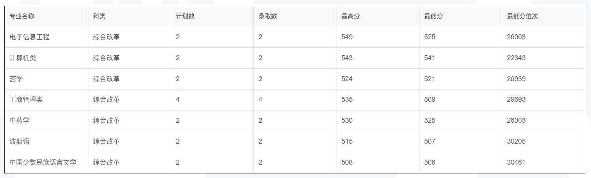The image size is (591, 178).
Task: Click the highest score 549 cell
Action: [x=347, y=37]
